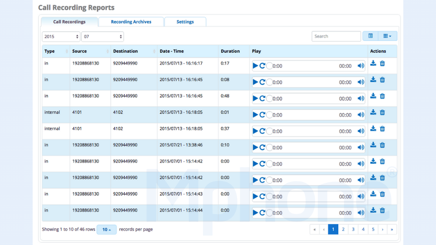
Task: Download the 0:01 internal recording
Action: [x=373, y=112]
